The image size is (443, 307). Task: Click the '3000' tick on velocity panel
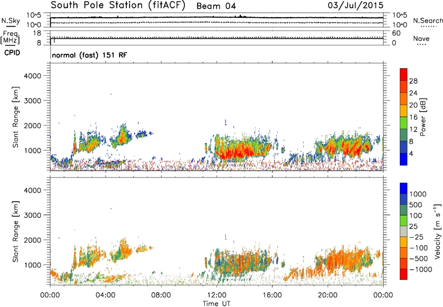tap(32, 215)
